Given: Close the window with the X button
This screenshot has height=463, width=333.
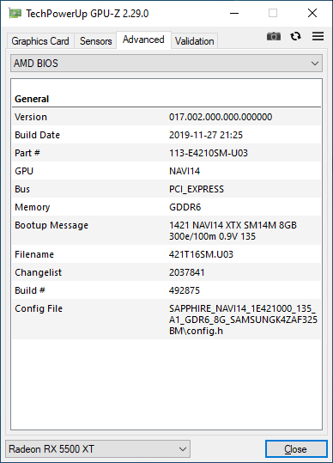Looking at the screenshot, I should [312, 13].
